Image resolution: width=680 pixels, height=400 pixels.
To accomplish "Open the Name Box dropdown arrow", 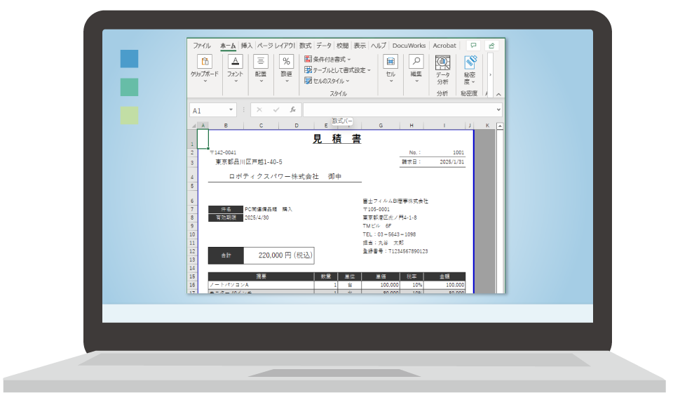I will (231, 110).
